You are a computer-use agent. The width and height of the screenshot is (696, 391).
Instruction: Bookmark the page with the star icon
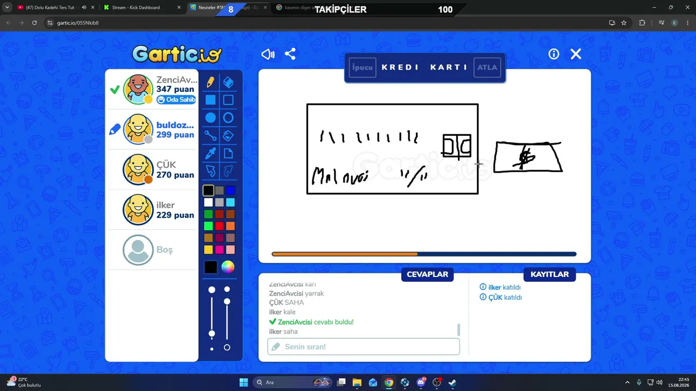(624, 23)
